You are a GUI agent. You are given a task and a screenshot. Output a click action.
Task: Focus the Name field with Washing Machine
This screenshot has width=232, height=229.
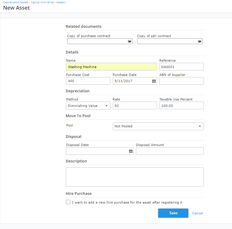(111, 67)
